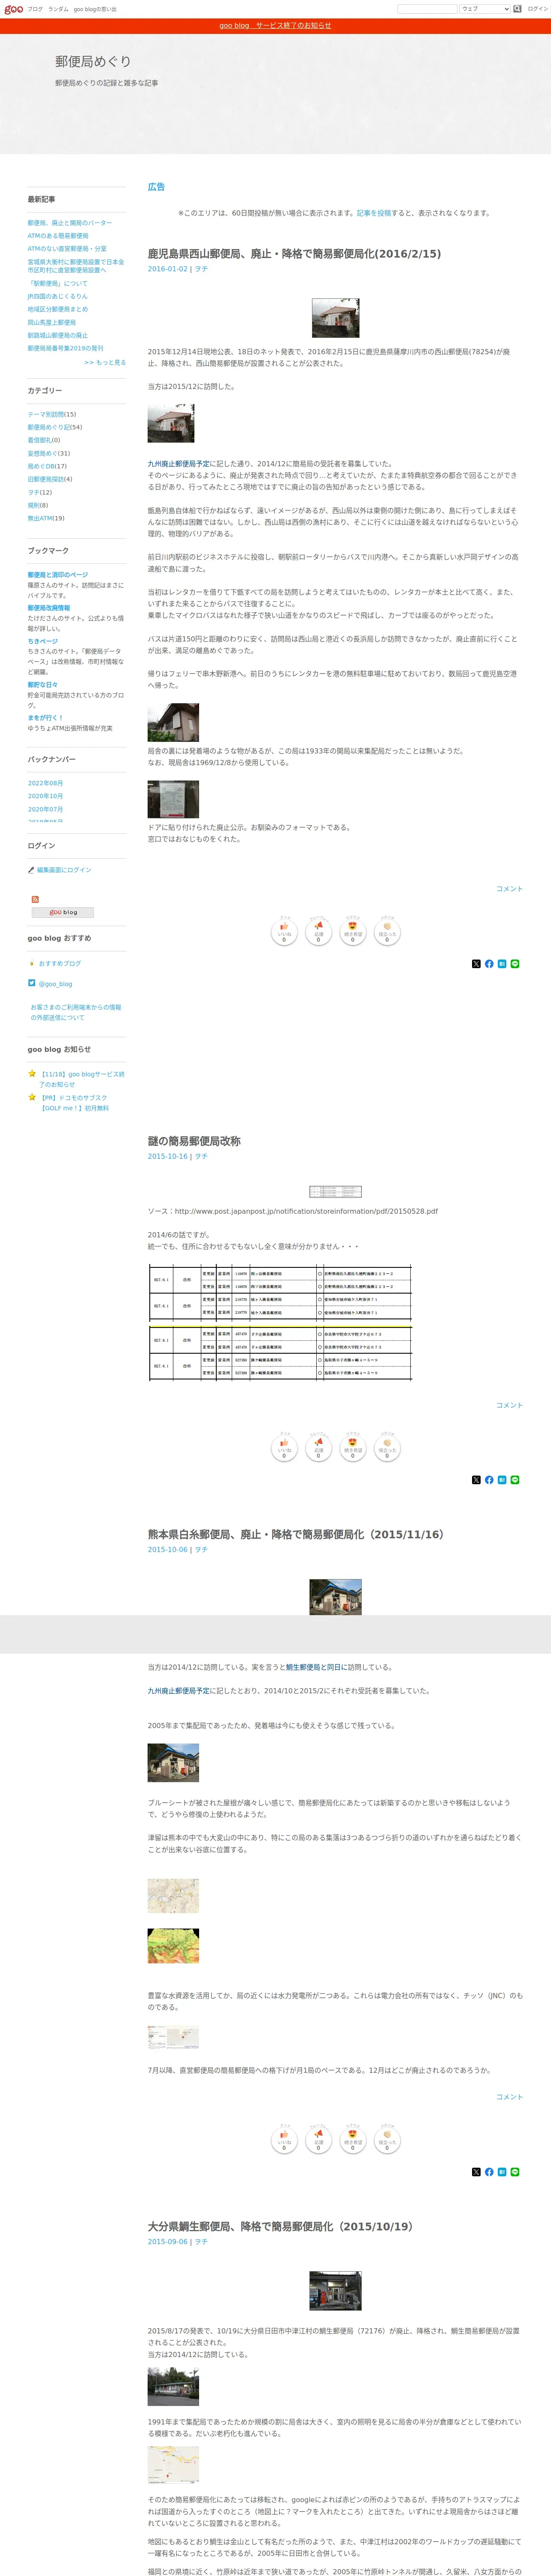The image size is (551, 2576).
Task: Share the 西山郵便局 post on Facebook
Action: pyautogui.click(x=489, y=964)
